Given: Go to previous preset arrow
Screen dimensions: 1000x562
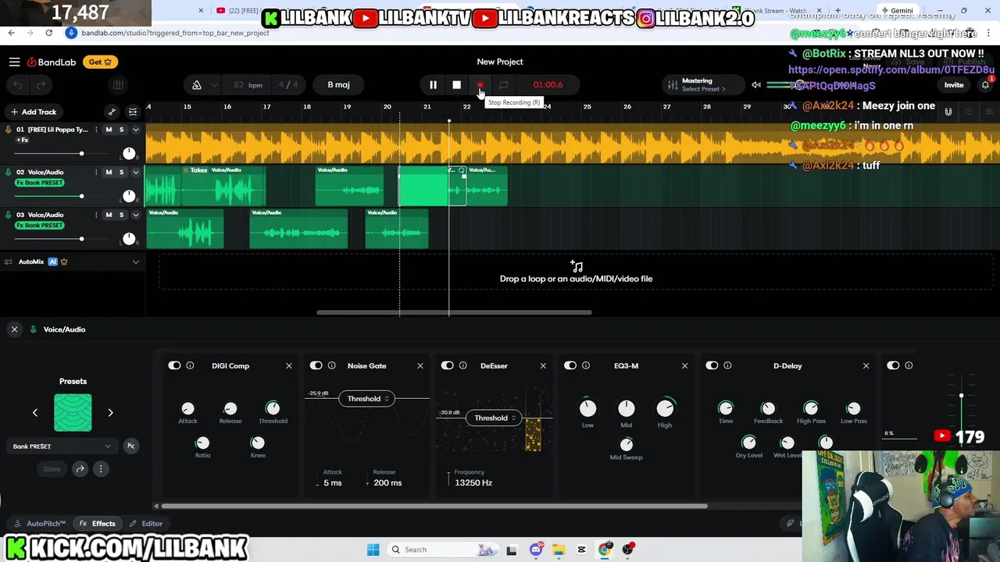Looking at the screenshot, I should 34,412.
